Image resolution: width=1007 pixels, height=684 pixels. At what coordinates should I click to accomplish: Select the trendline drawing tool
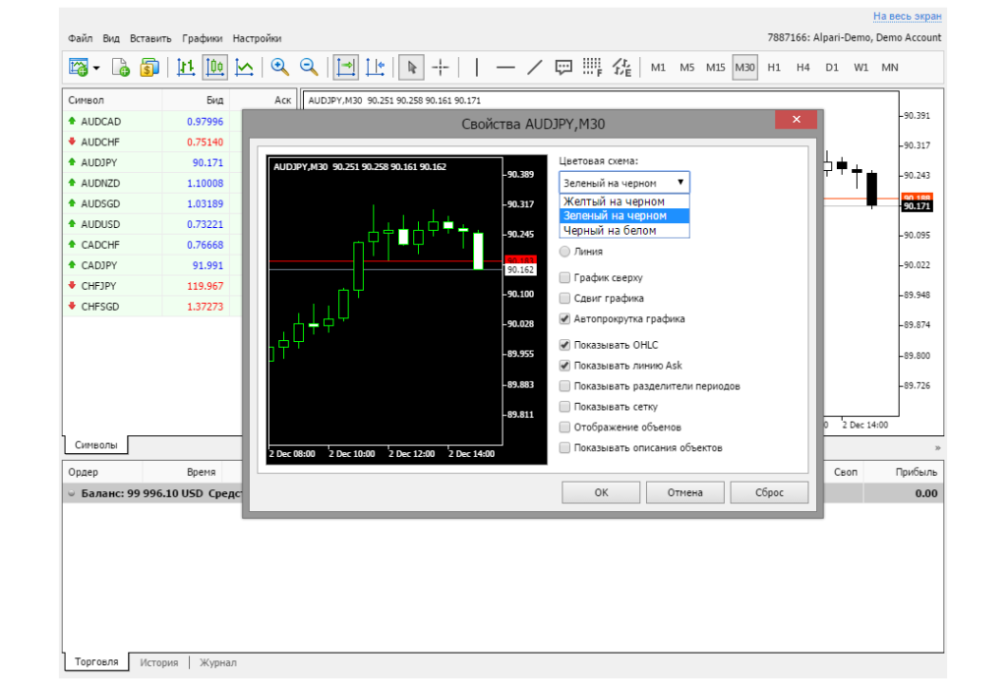click(535, 67)
